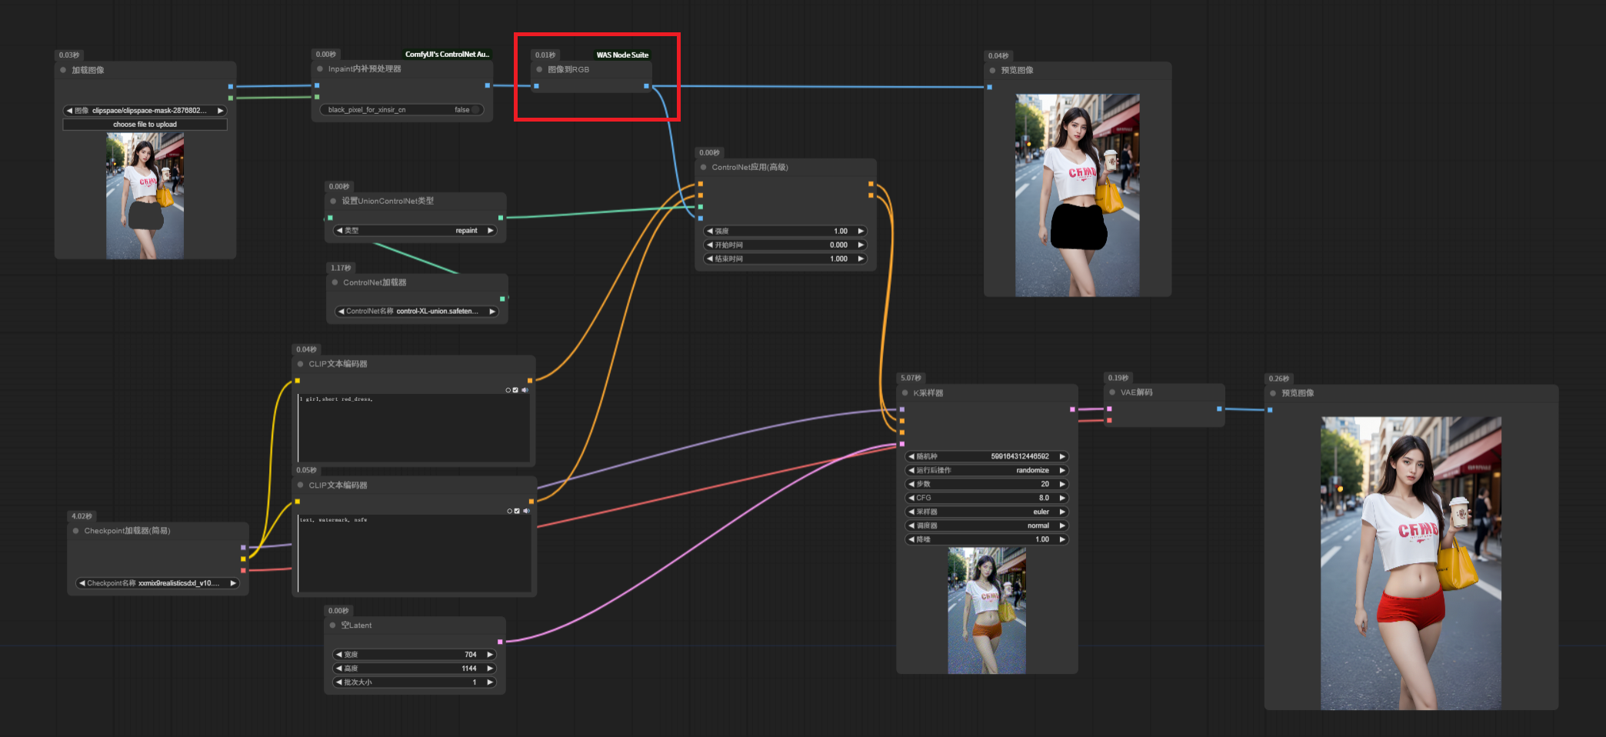This screenshot has width=1606, height=737.
Task: Toggle black_pixel_for_xinsir_cn from false
Action: pyautogui.click(x=402, y=110)
